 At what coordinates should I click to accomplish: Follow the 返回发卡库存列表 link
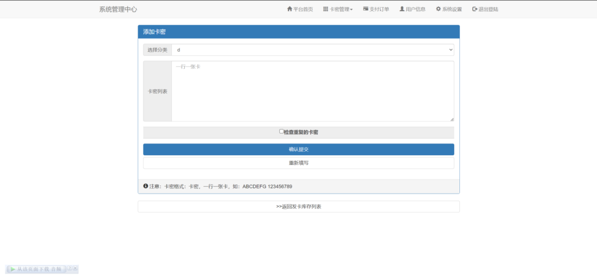298,206
